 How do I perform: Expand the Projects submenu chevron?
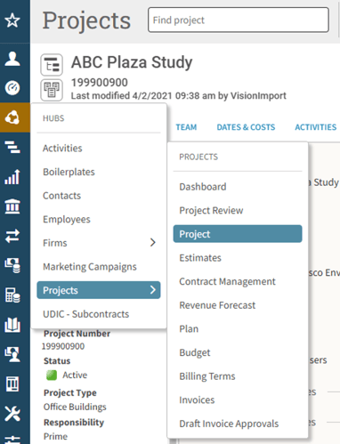[x=153, y=290]
